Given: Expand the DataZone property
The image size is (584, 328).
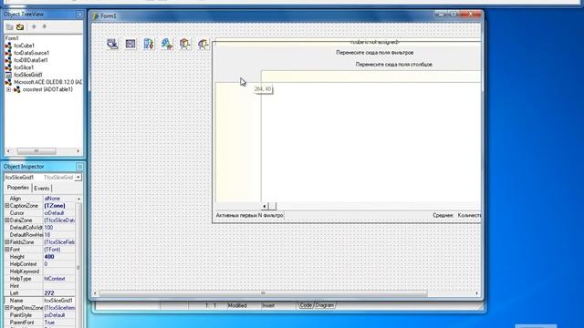Looking at the screenshot, I should point(6,220).
